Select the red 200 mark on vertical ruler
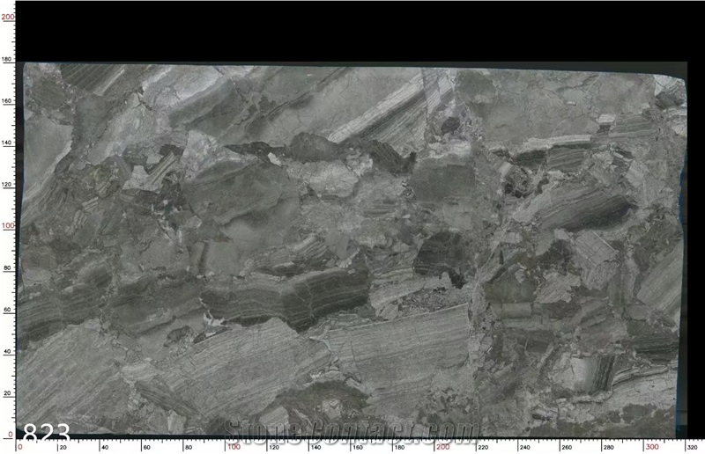Screen dimensions: 705x454 (8, 17)
